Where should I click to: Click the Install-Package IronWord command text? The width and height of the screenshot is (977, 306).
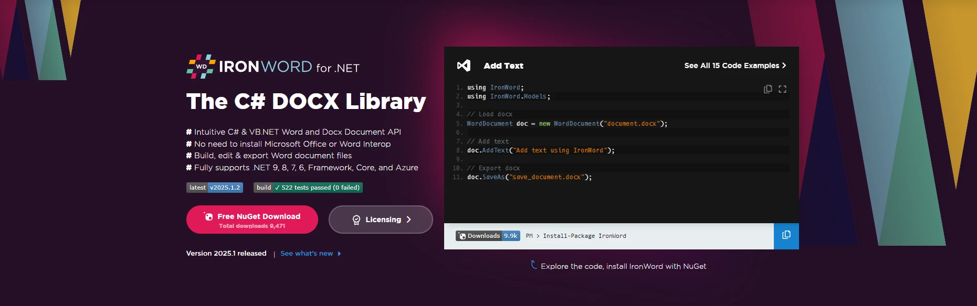click(584, 236)
